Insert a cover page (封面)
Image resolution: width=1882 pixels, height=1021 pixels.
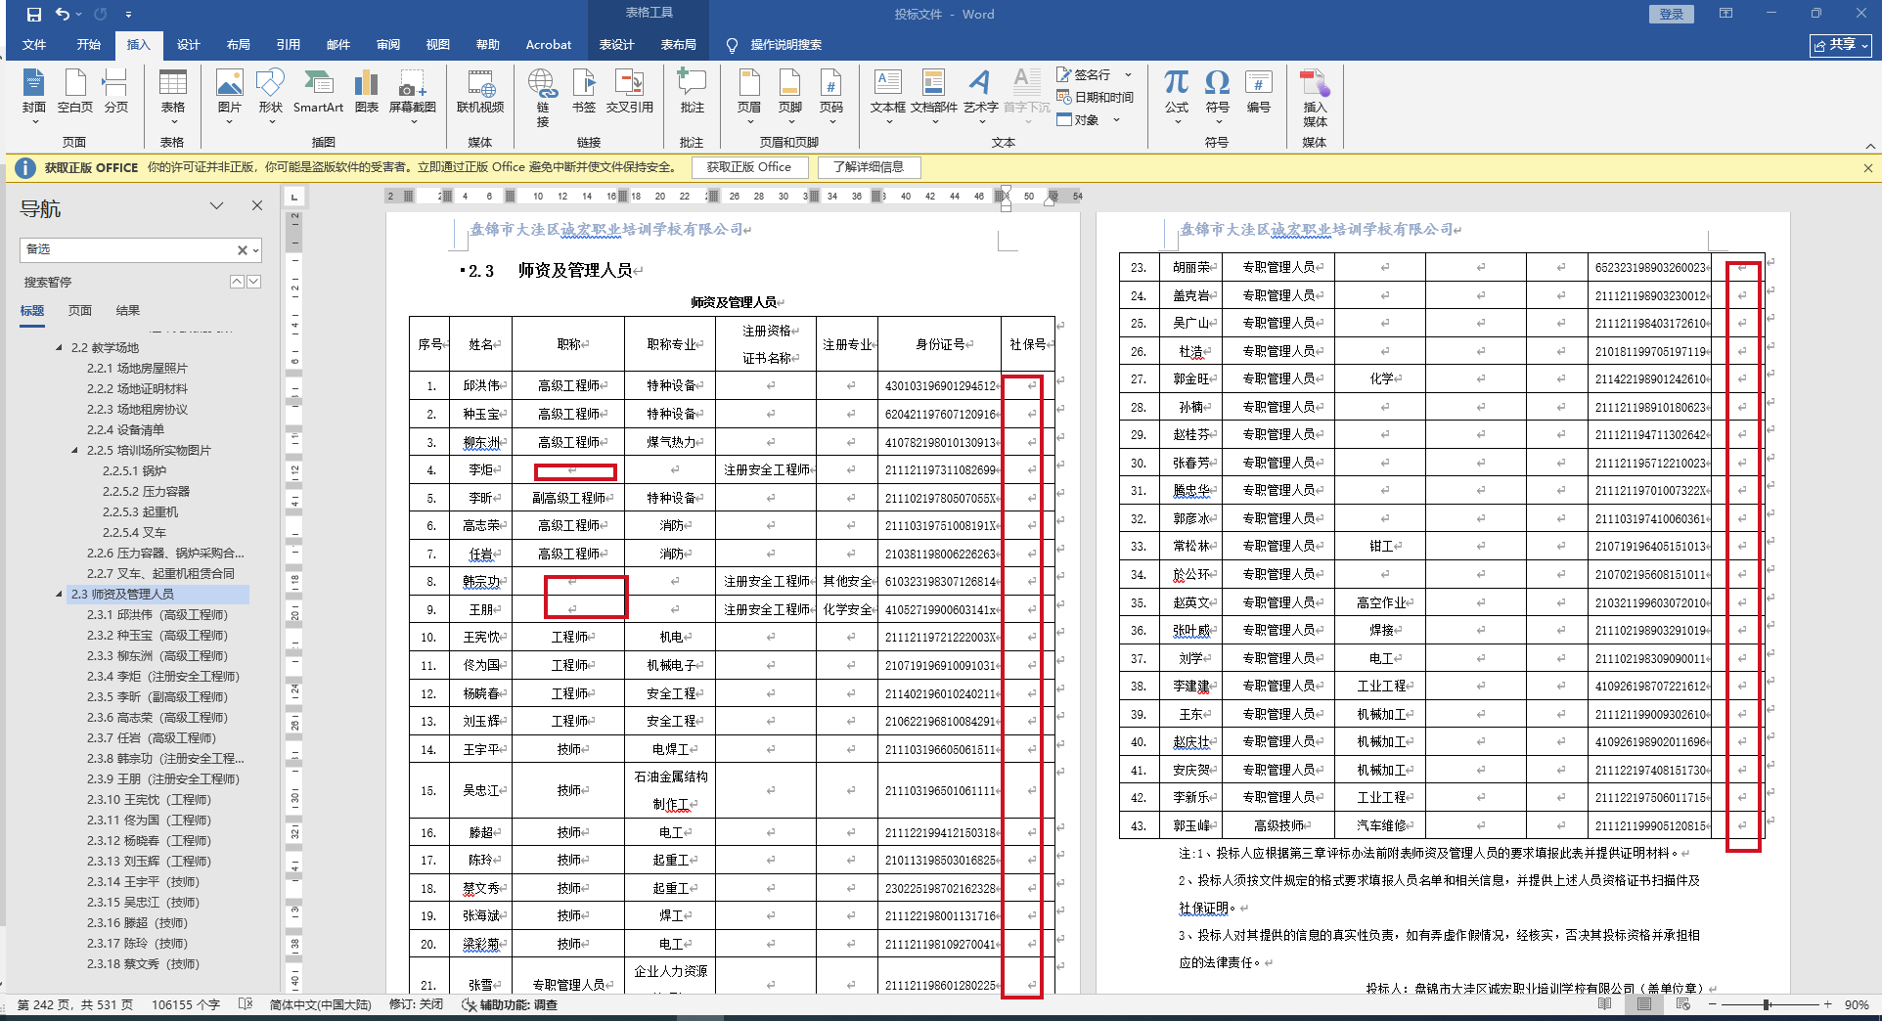(34, 95)
